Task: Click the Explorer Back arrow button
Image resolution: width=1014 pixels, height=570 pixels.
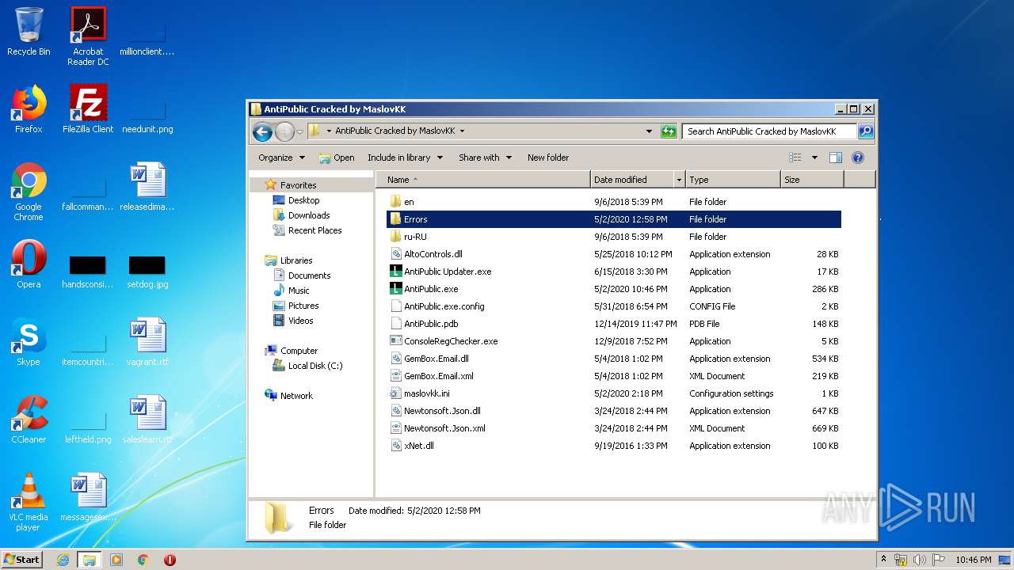Action: click(x=262, y=131)
